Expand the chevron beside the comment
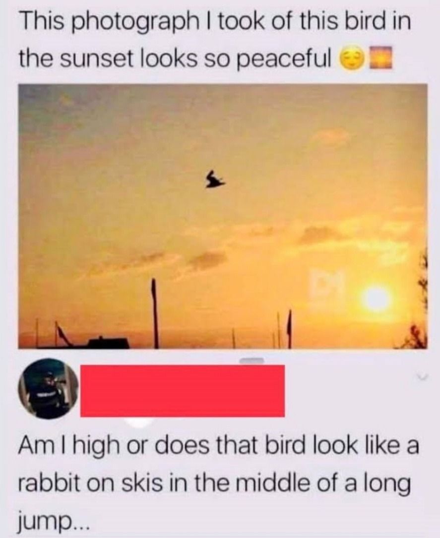Image resolution: width=440 pixels, height=538 pixels. tap(423, 377)
